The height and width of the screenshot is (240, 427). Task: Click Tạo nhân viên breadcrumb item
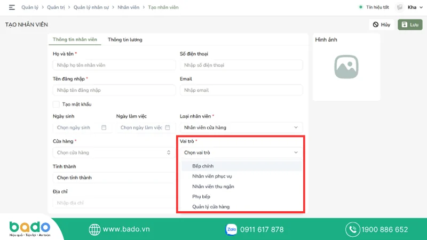tap(163, 7)
